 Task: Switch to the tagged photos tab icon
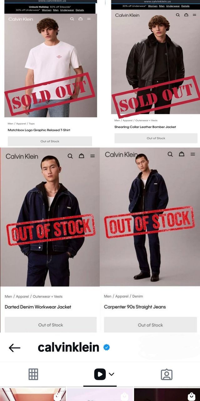click(x=167, y=374)
